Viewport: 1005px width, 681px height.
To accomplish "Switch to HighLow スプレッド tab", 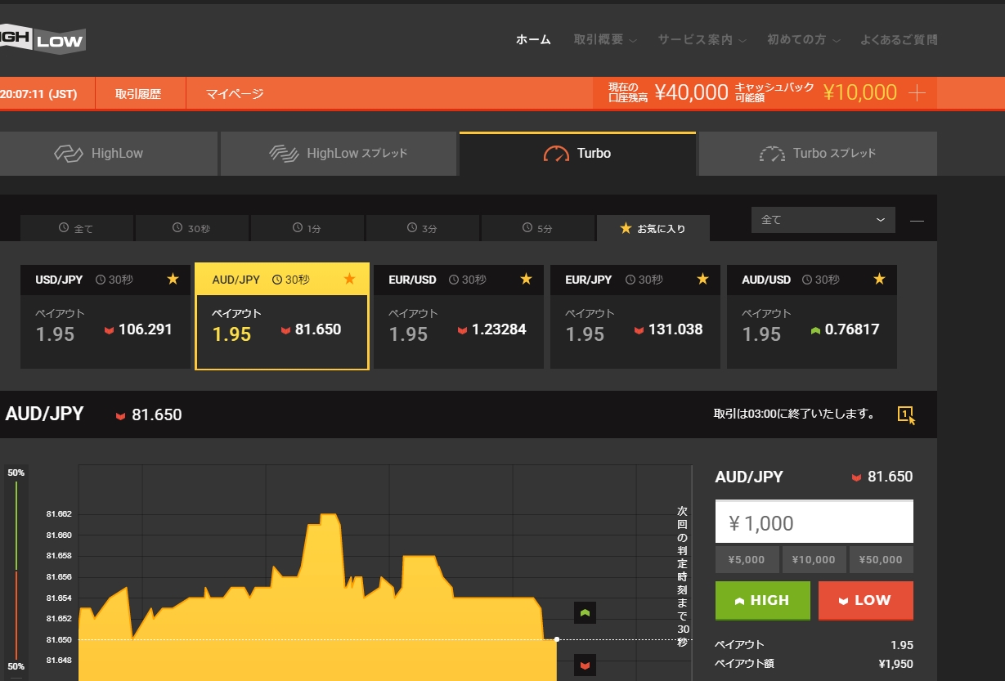I will pyautogui.click(x=338, y=154).
